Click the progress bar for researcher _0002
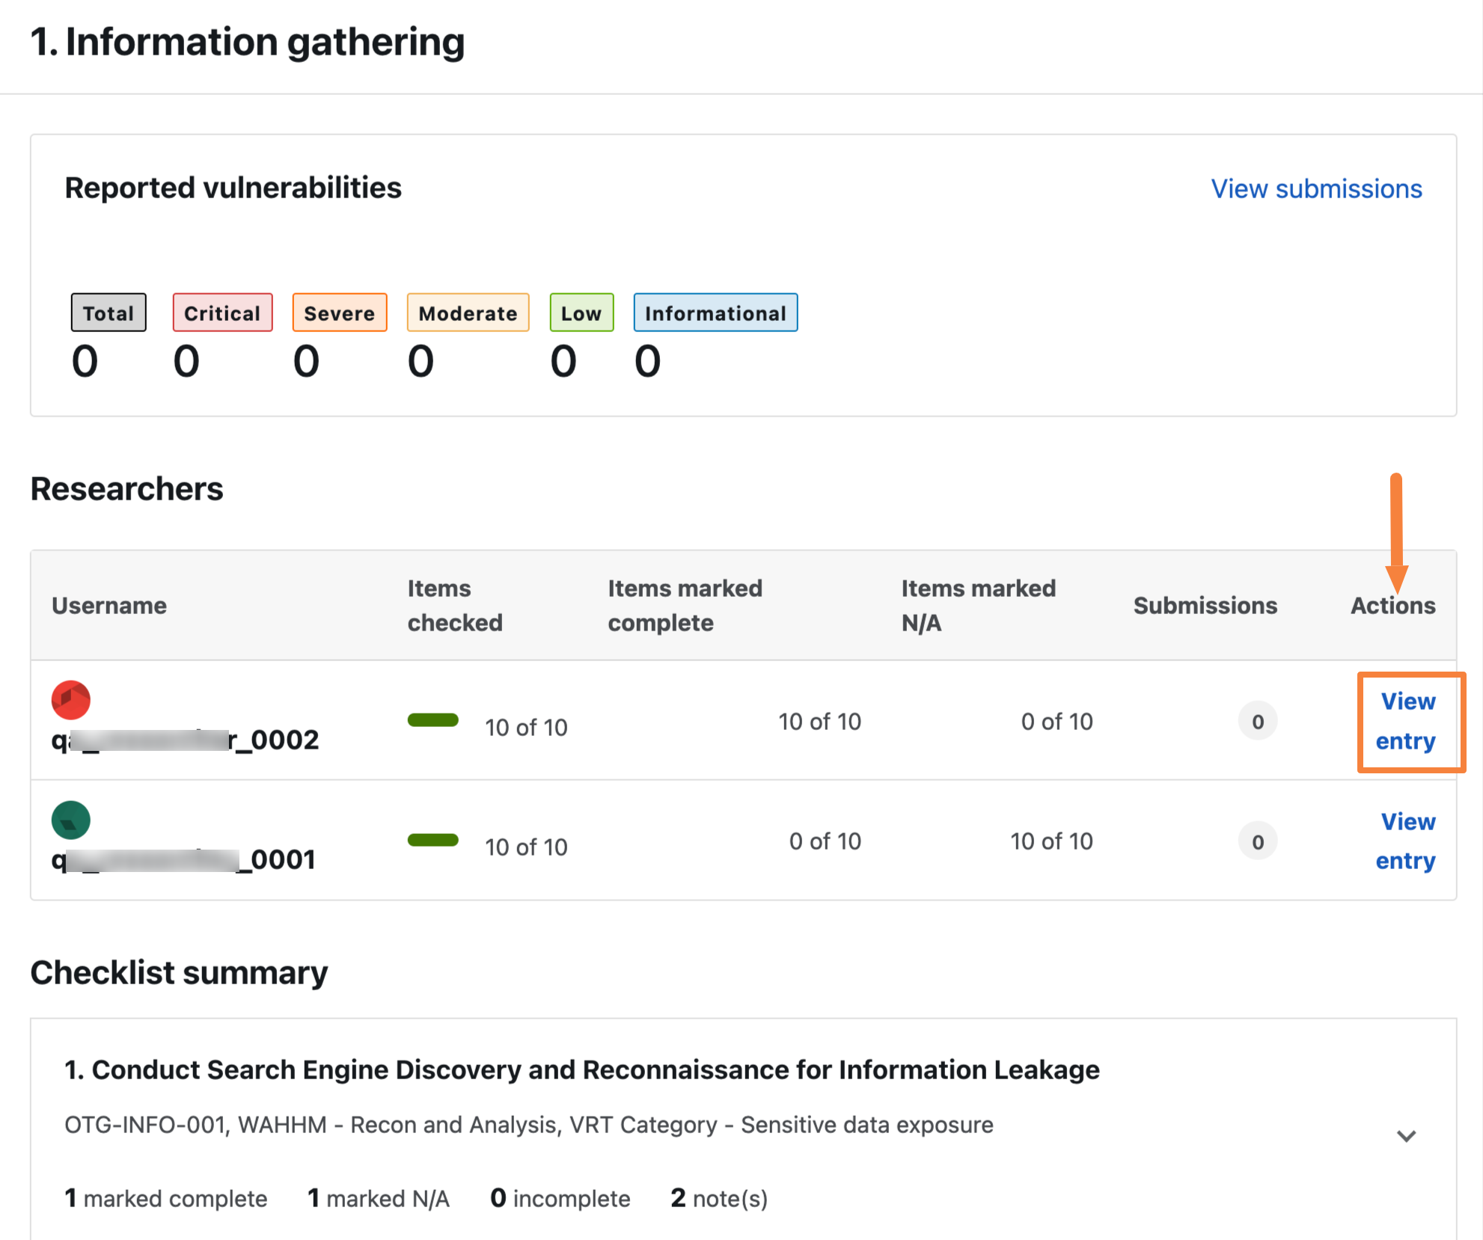 433,720
